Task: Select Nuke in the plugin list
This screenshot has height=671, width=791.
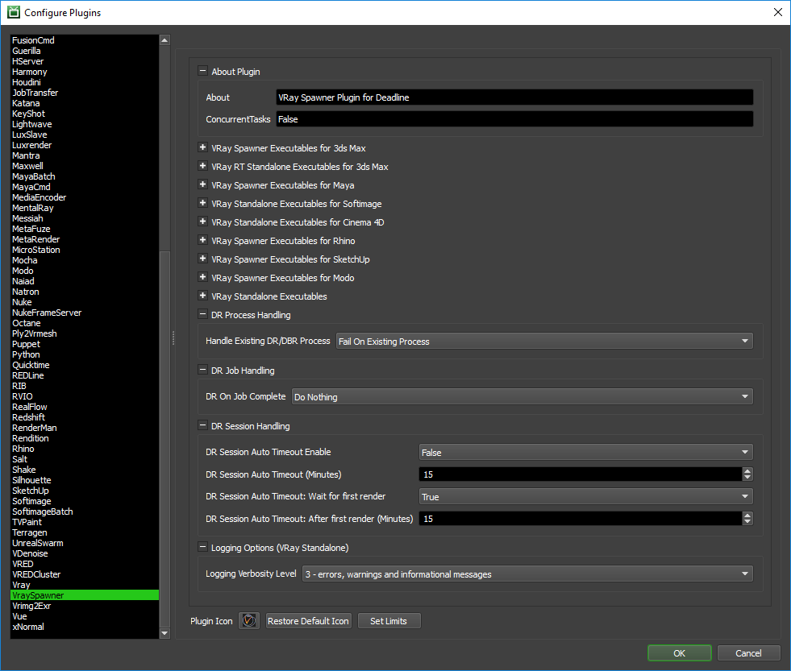Action: click(x=22, y=301)
